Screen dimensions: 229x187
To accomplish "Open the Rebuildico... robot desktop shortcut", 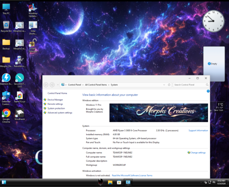I will (20, 62).
